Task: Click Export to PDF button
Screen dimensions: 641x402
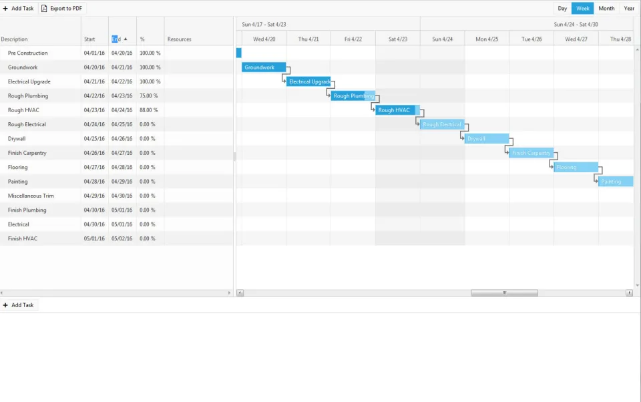Action: (61, 8)
